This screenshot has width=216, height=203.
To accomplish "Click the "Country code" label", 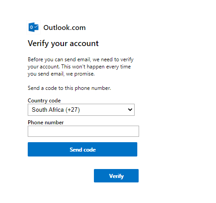I will click(44, 101).
